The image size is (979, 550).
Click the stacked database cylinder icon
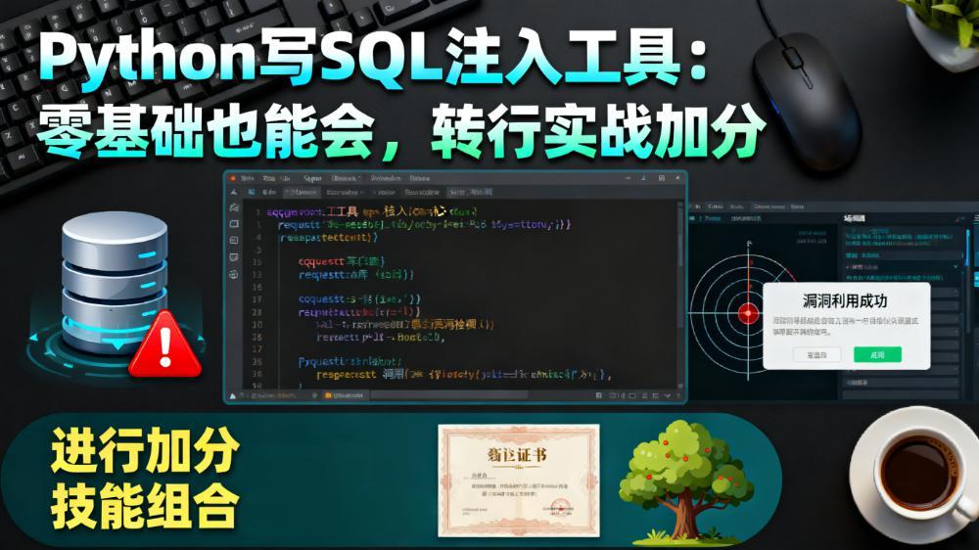(x=115, y=282)
